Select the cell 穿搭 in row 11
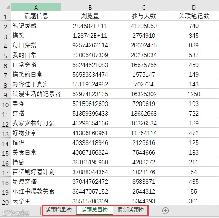Image resolution: width=219 pixels, height=218 pixels. 36,113
